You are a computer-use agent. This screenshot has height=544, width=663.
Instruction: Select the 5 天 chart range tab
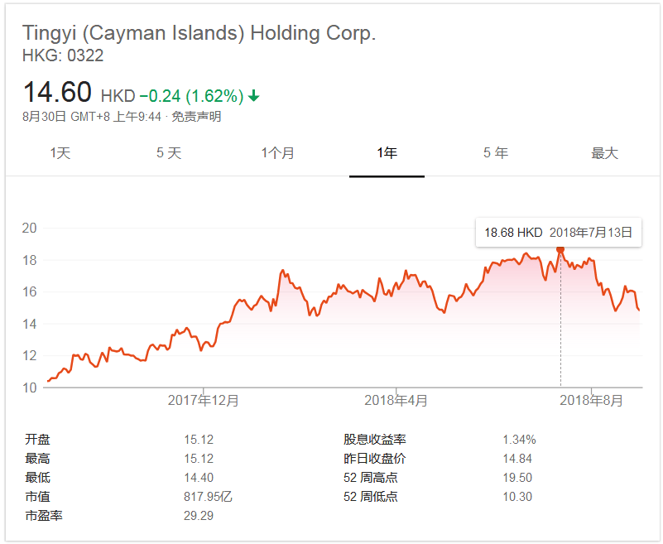pyautogui.click(x=169, y=153)
